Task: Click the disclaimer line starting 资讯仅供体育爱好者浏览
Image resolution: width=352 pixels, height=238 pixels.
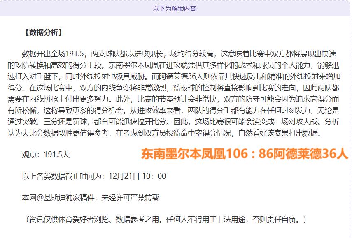Action: (x=166, y=220)
